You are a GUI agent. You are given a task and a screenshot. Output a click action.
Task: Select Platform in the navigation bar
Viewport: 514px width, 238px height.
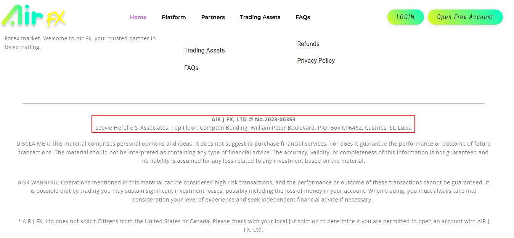pos(174,17)
